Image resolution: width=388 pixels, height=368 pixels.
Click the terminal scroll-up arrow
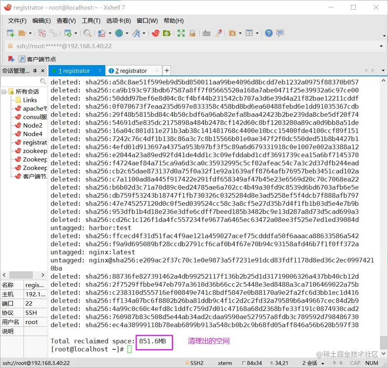383,81
